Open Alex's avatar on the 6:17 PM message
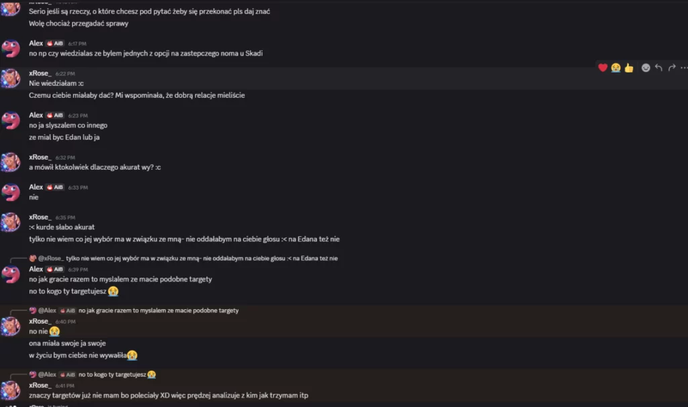The image size is (688, 407). click(x=11, y=48)
